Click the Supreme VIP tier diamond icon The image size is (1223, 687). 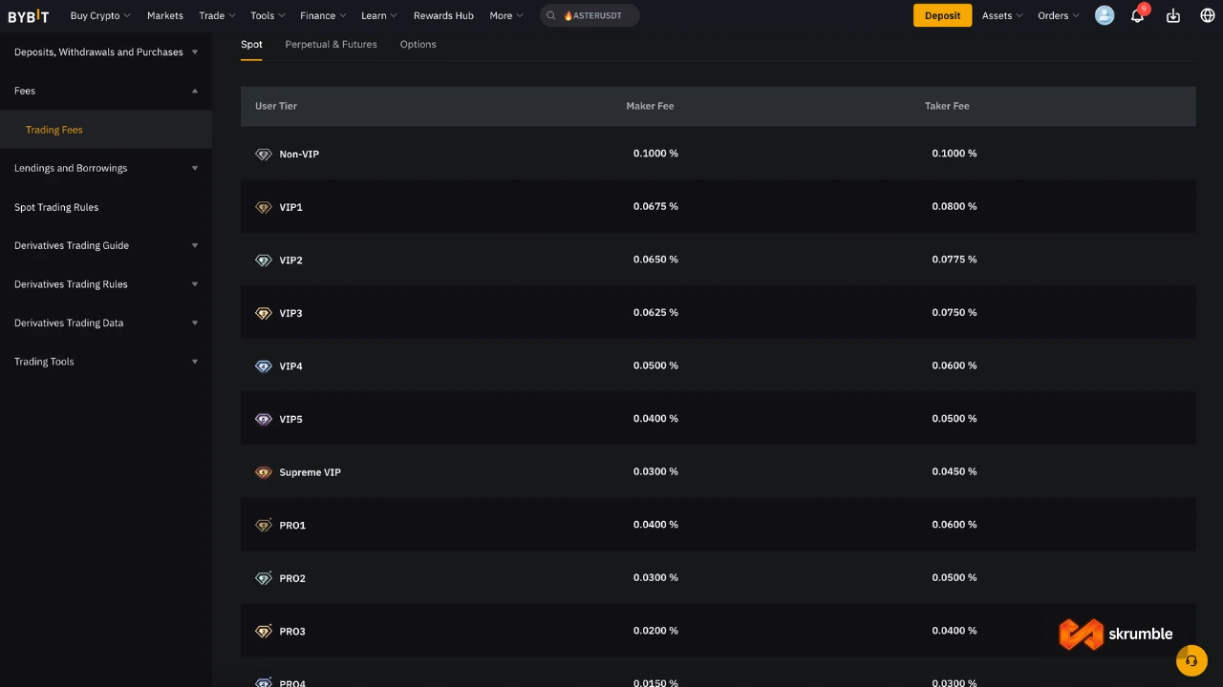click(264, 472)
